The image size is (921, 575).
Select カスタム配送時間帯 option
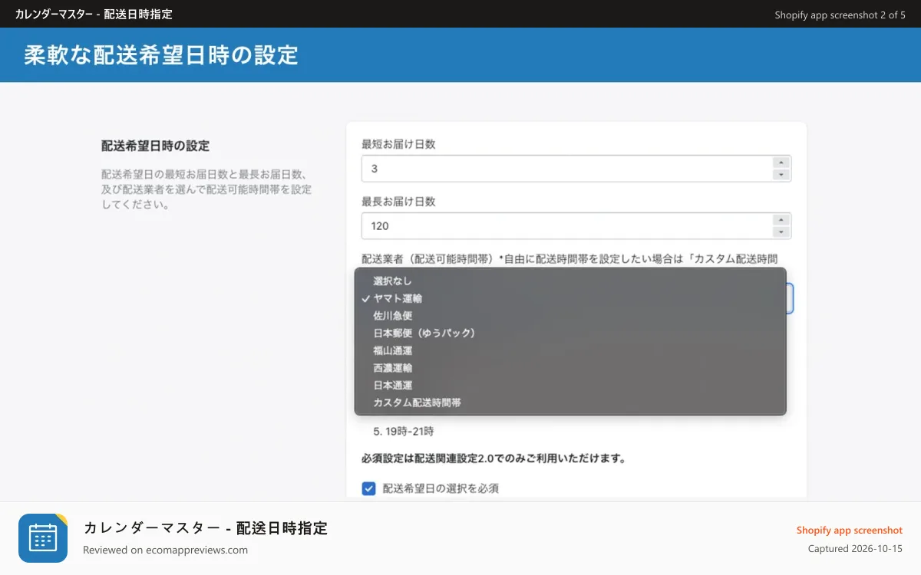[570, 402]
